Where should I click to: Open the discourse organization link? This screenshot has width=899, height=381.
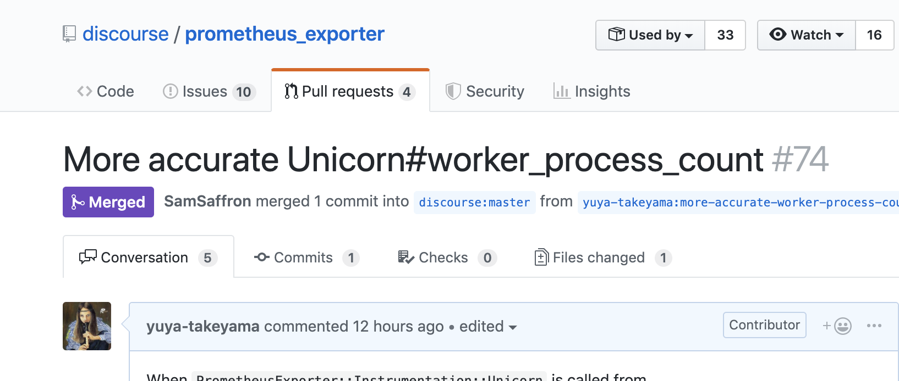125,34
